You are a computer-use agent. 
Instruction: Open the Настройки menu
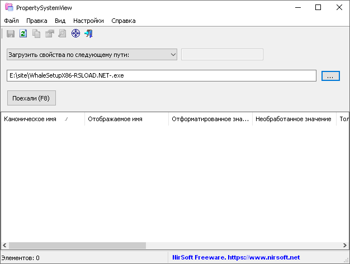pyautogui.click(x=88, y=21)
